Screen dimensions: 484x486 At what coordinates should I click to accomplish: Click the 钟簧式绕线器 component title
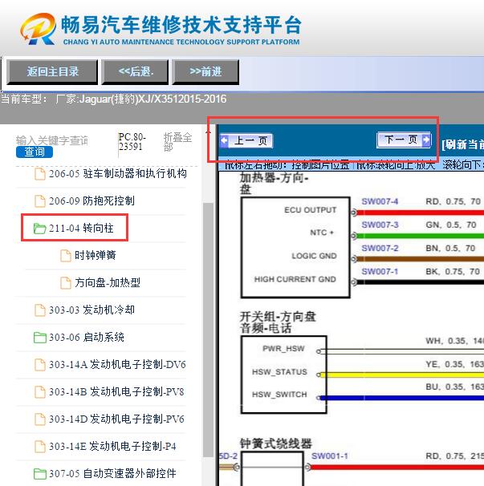coord(276,443)
